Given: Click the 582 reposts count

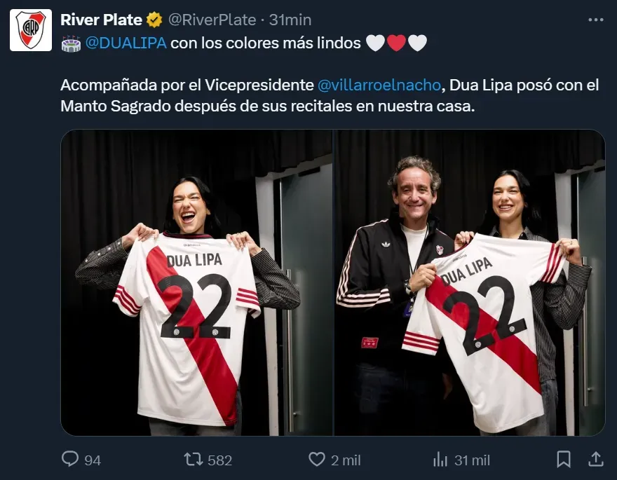Looking at the screenshot, I should coord(219,460).
